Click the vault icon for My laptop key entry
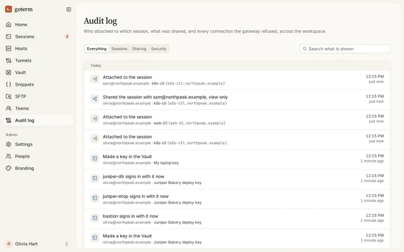404x252 pixels. point(95,158)
